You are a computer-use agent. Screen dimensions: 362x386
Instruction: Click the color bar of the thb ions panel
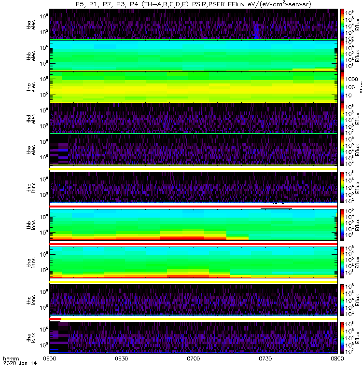(342, 225)
